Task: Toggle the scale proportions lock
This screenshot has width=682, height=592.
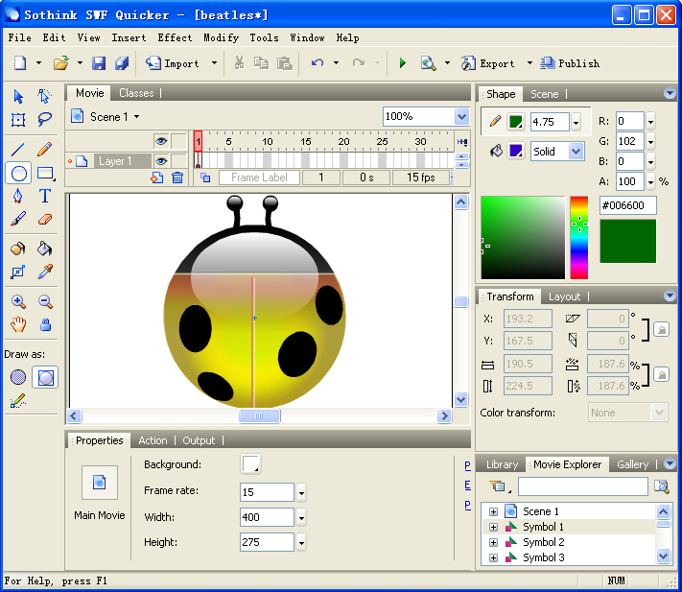Action: pyautogui.click(x=662, y=374)
